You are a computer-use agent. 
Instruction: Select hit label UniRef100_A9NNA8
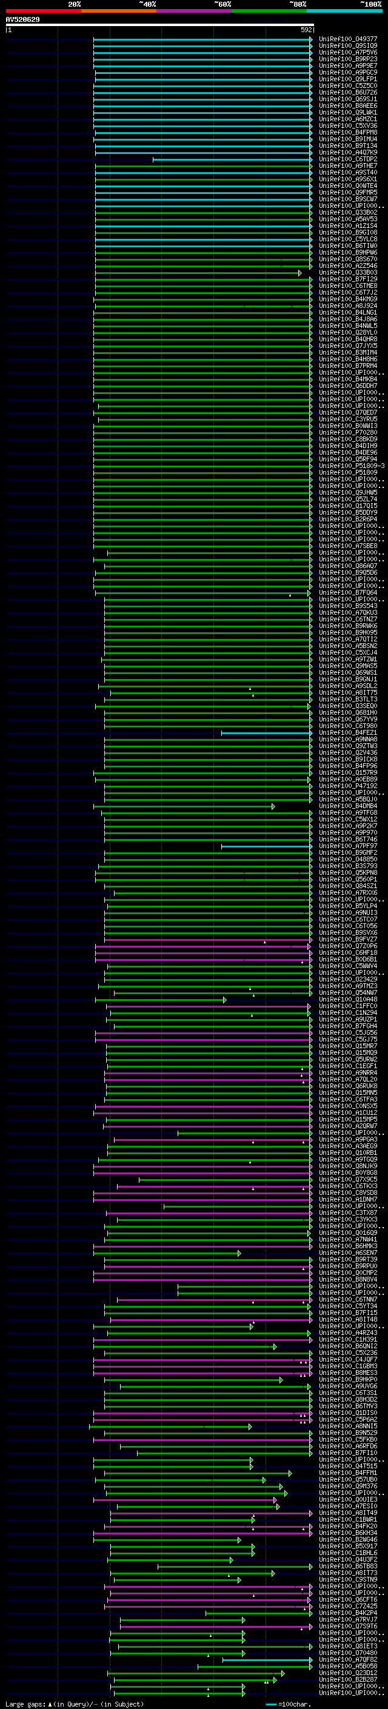348,739
